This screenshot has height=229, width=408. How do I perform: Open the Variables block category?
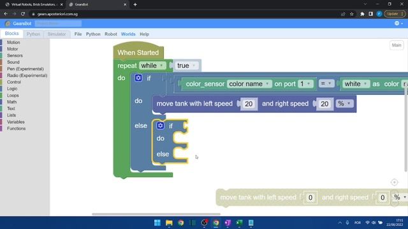click(x=16, y=121)
